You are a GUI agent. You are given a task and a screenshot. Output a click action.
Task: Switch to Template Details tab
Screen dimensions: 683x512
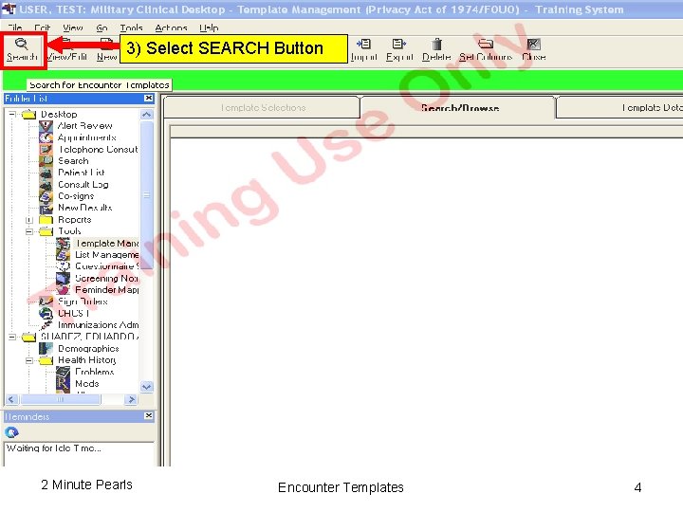point(620,107)
